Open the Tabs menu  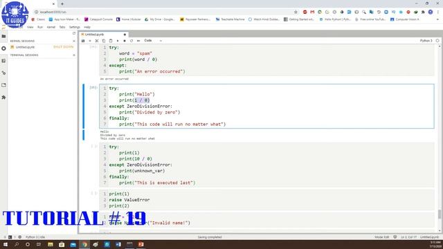(x=62, y=27)
